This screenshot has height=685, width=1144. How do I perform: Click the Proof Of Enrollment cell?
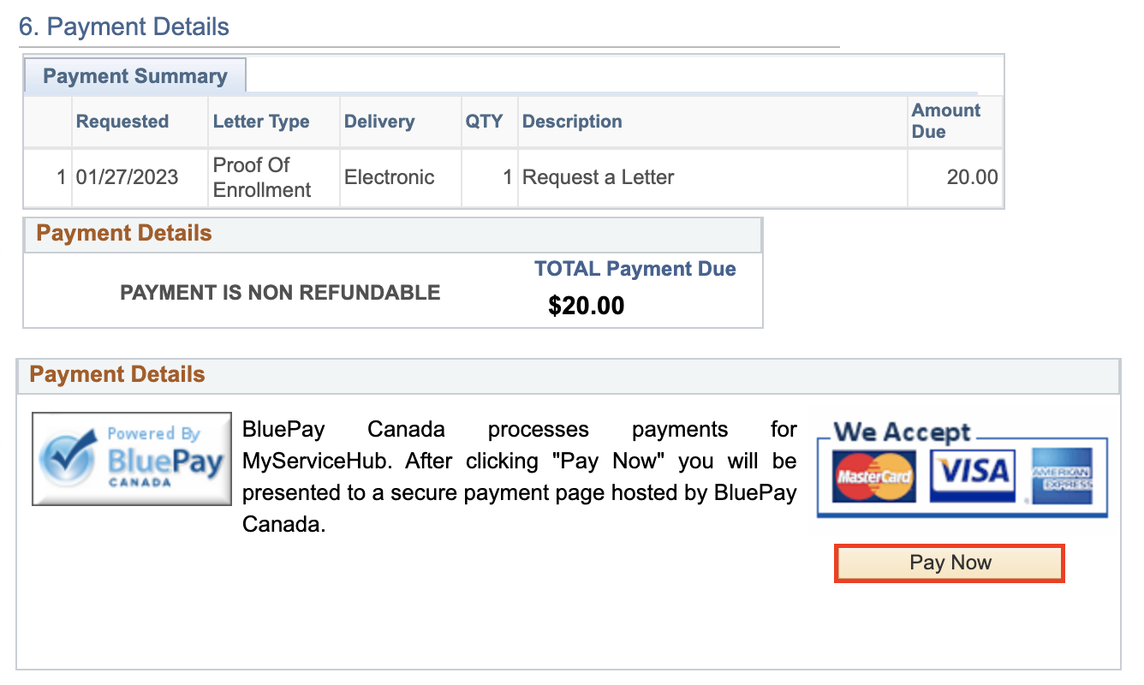pos(261,177)
